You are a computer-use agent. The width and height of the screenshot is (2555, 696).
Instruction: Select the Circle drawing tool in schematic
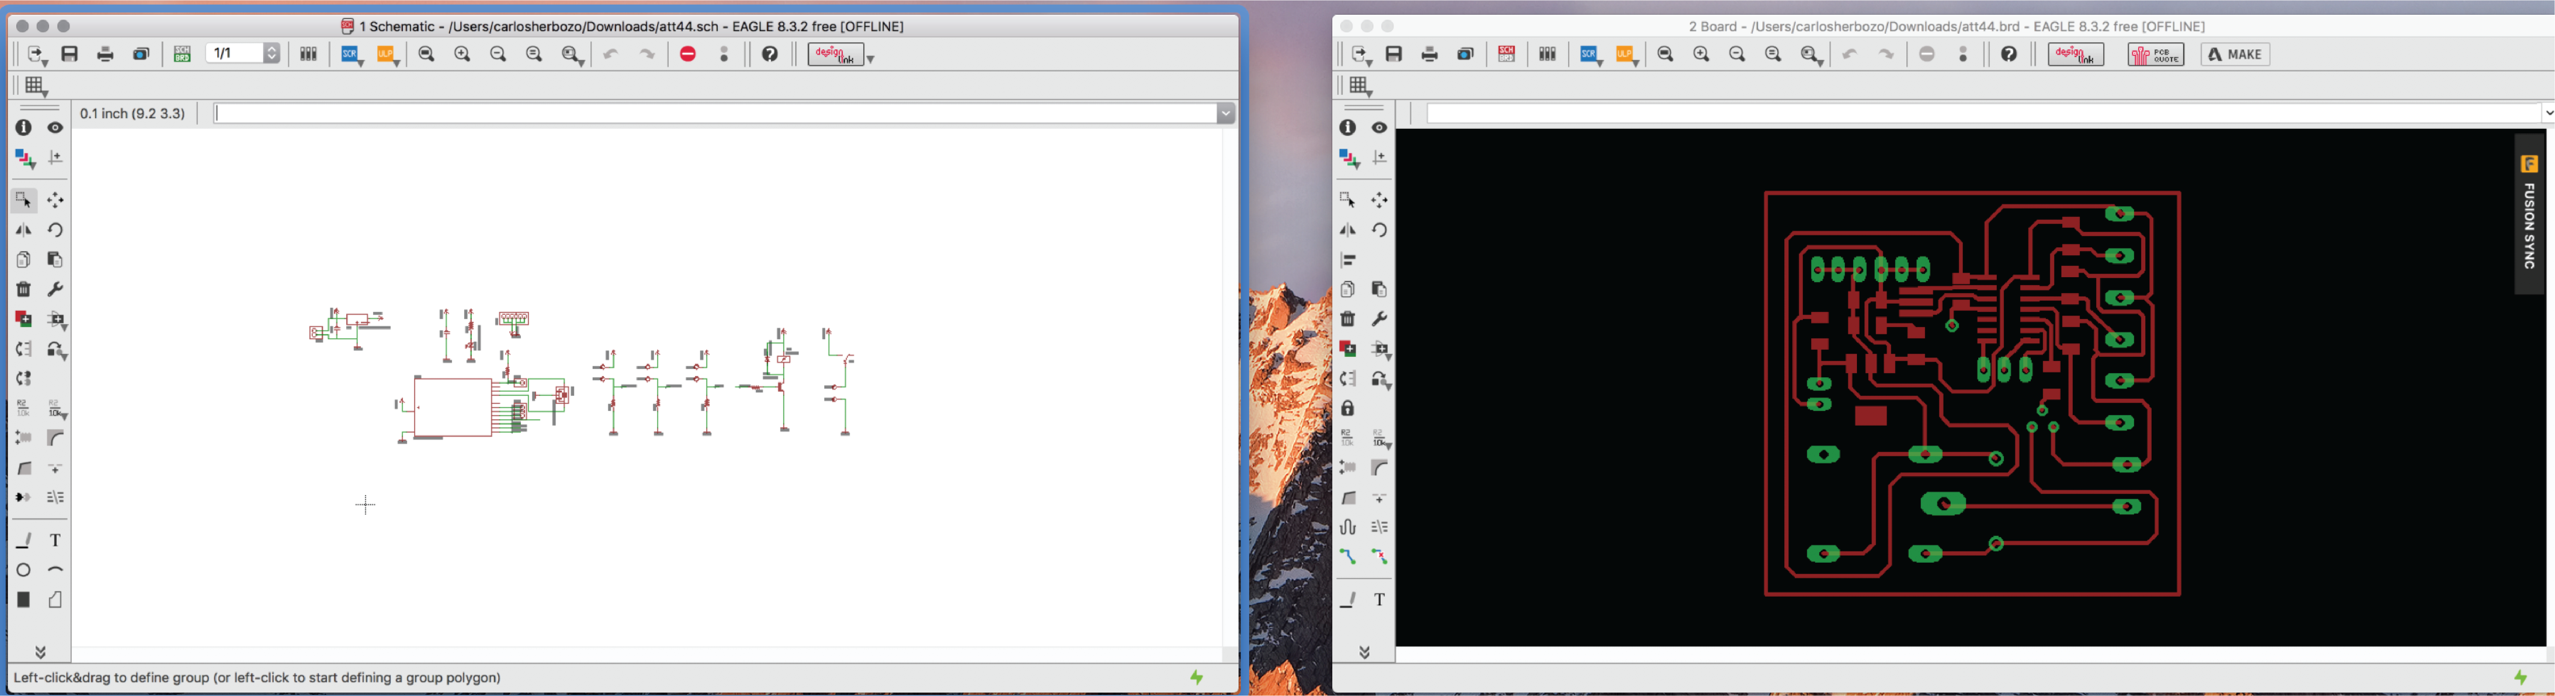[24, 570]
